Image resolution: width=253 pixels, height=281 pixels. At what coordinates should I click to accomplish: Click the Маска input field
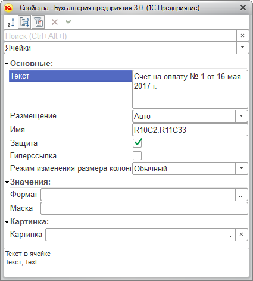144,208
